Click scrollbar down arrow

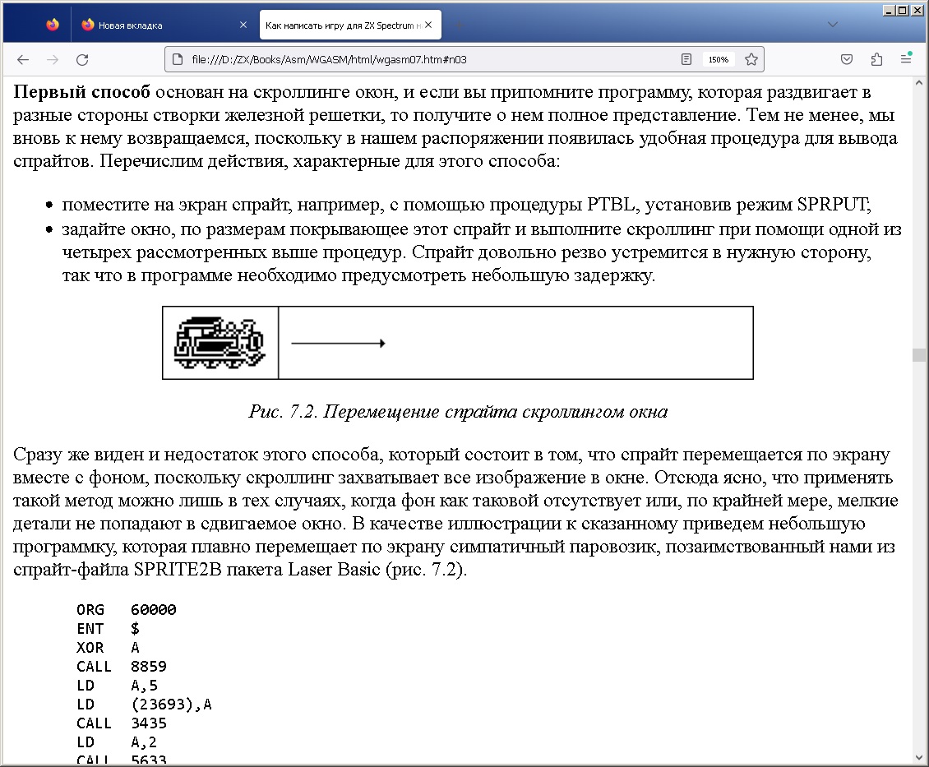919,757
